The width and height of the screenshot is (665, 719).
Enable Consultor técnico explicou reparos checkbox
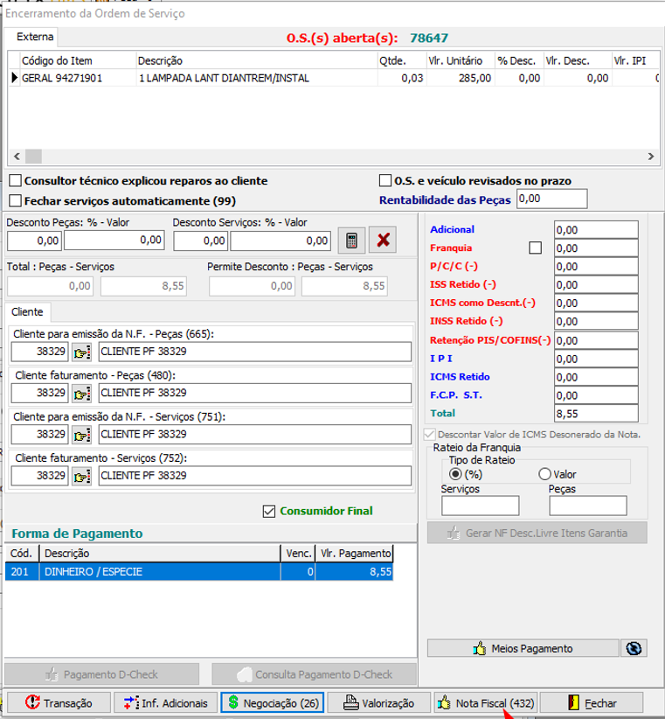[x=16, y=181]
